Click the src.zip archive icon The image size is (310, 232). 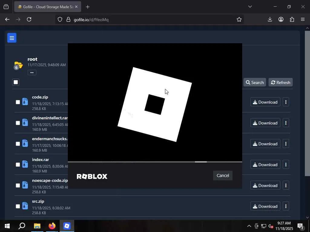[x=25, y=205]
